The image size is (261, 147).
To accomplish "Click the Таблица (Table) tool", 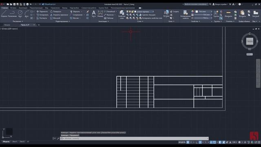I will point(109,18).
